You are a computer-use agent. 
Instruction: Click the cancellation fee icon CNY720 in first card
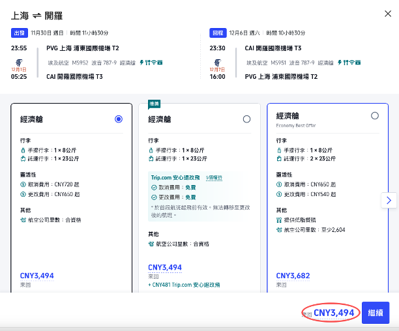(23, 184)
